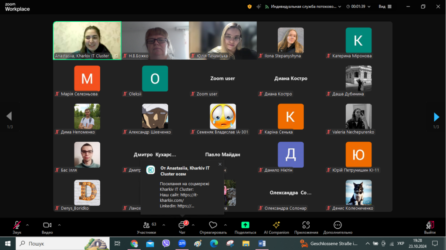Open Windows notification center

coord(435,243)
